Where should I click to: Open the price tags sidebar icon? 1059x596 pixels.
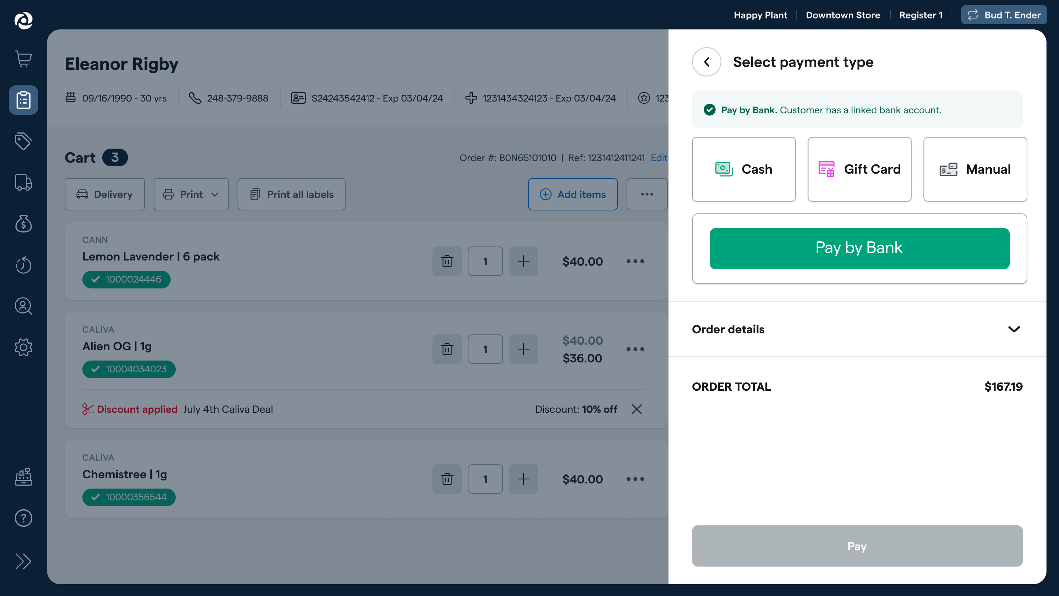click(24, 141)
